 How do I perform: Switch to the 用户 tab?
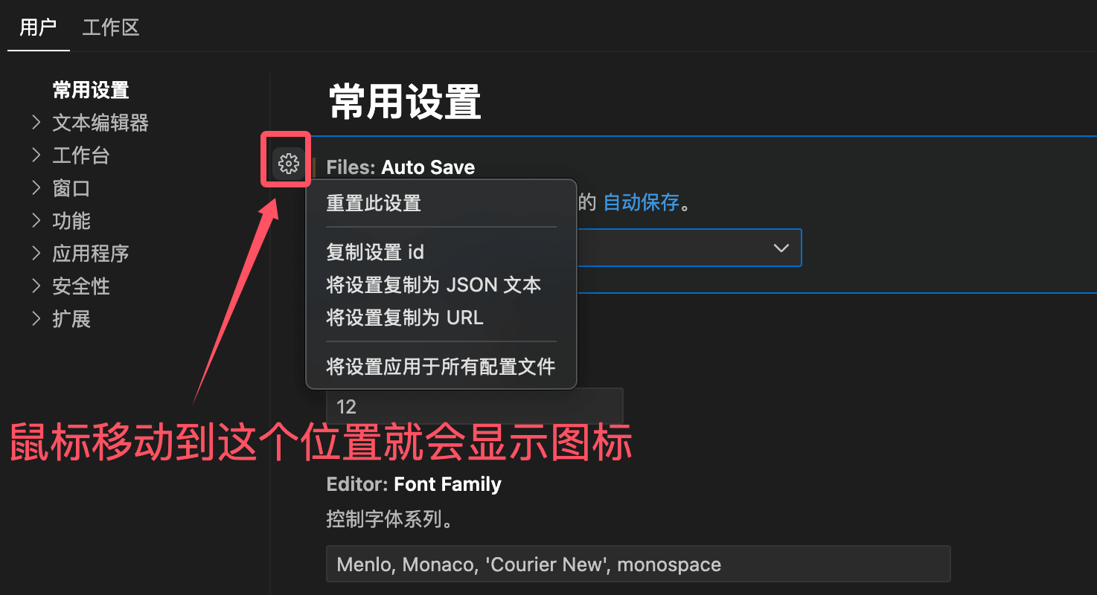click(38, 28)
